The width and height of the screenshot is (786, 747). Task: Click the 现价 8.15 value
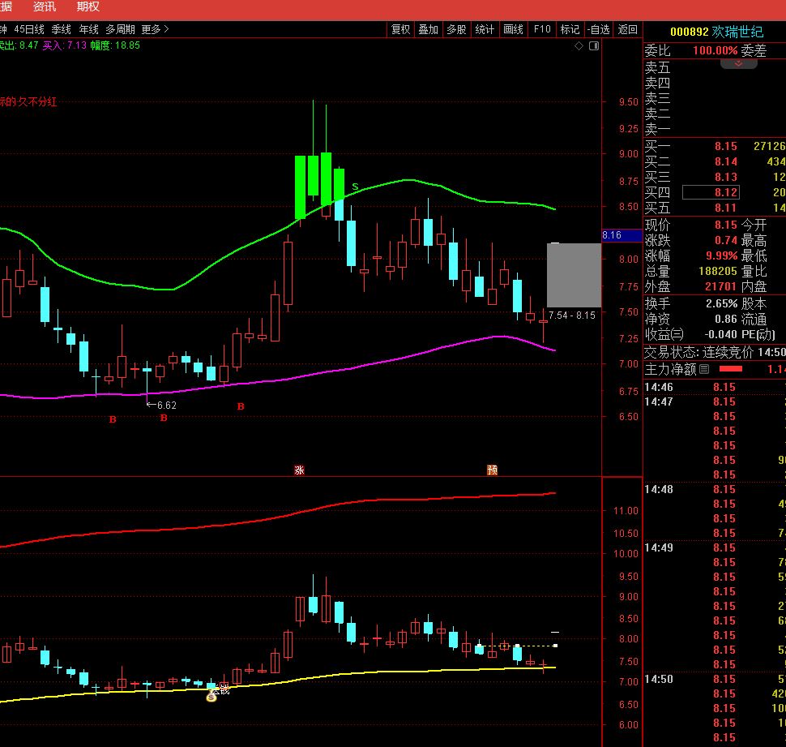pyautogui.click(x=726, y=225)
